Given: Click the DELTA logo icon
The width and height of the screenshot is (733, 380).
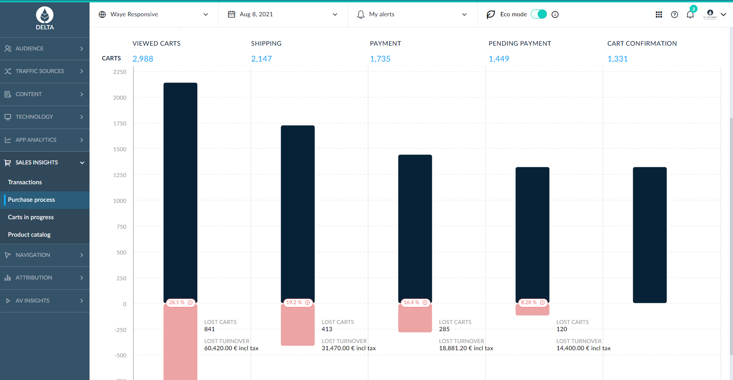Looking at the screenshot, I should [x=45, y=15].
